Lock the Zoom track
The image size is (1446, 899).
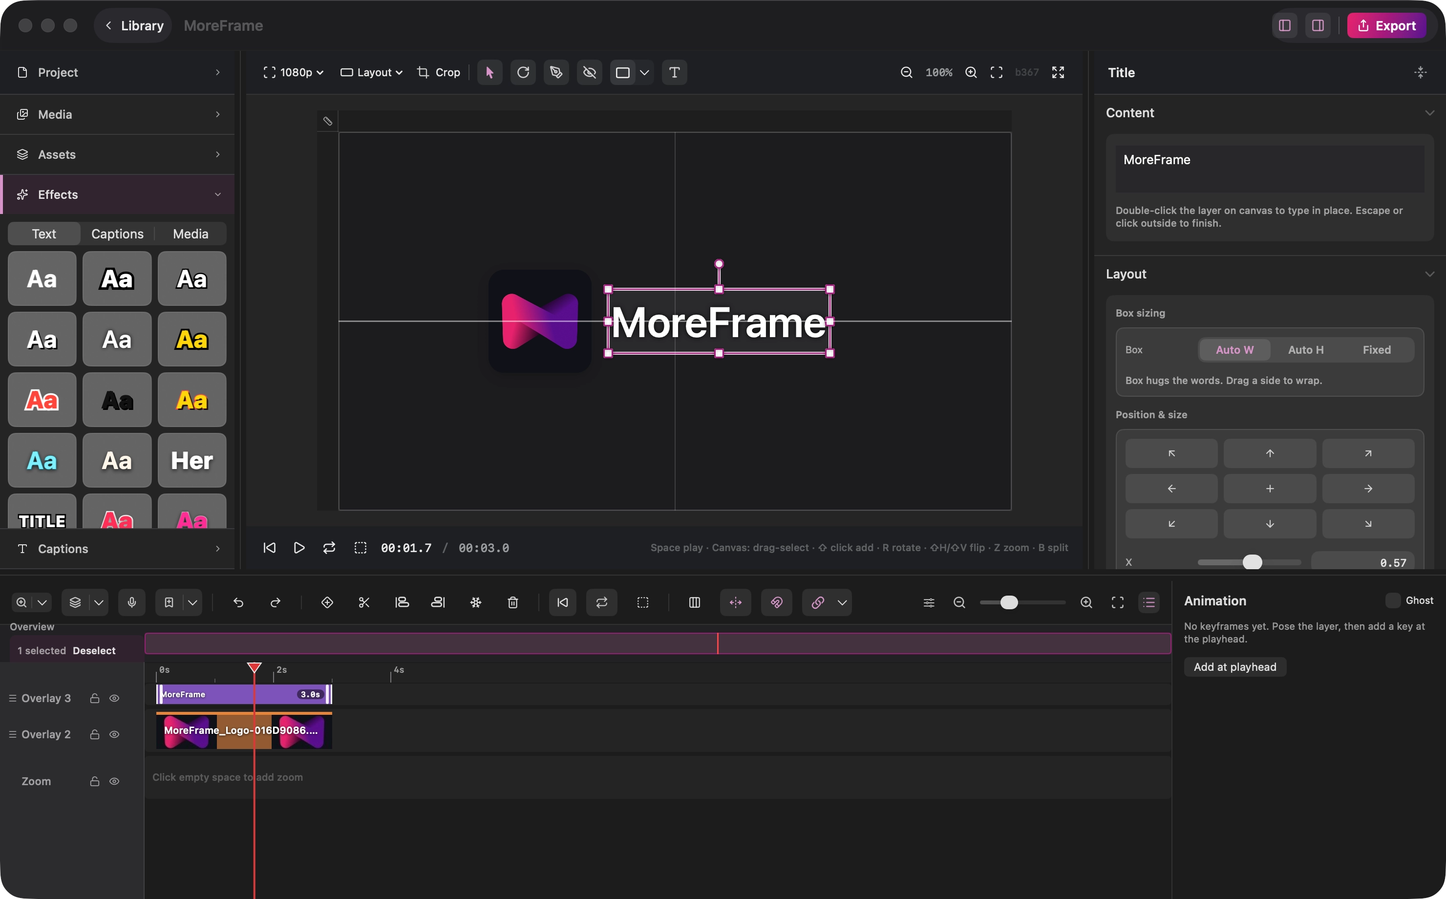pos(94,781)
